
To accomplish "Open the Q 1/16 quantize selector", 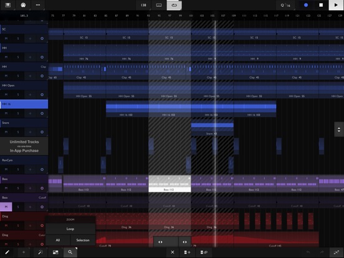I will tap(285, 5).
